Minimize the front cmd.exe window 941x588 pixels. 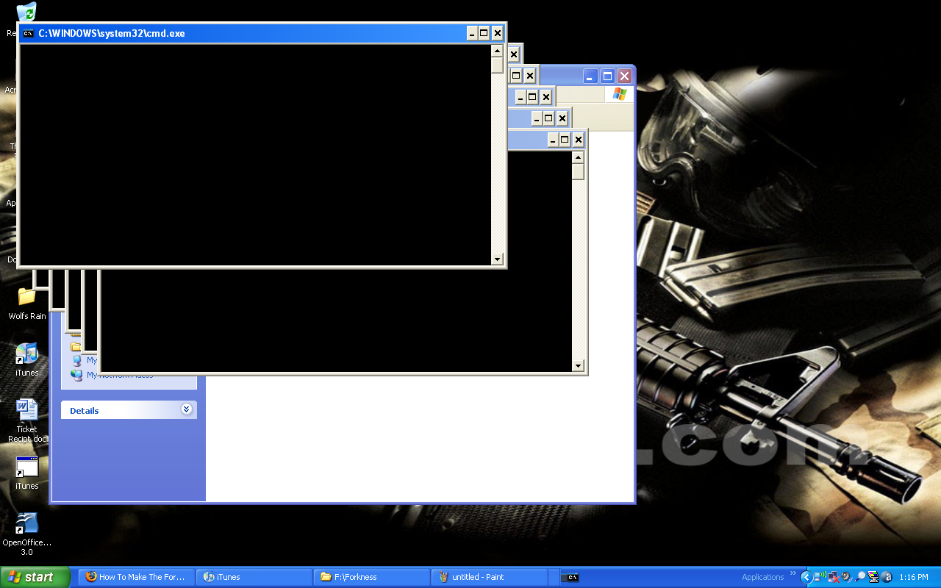click(471, 33)
